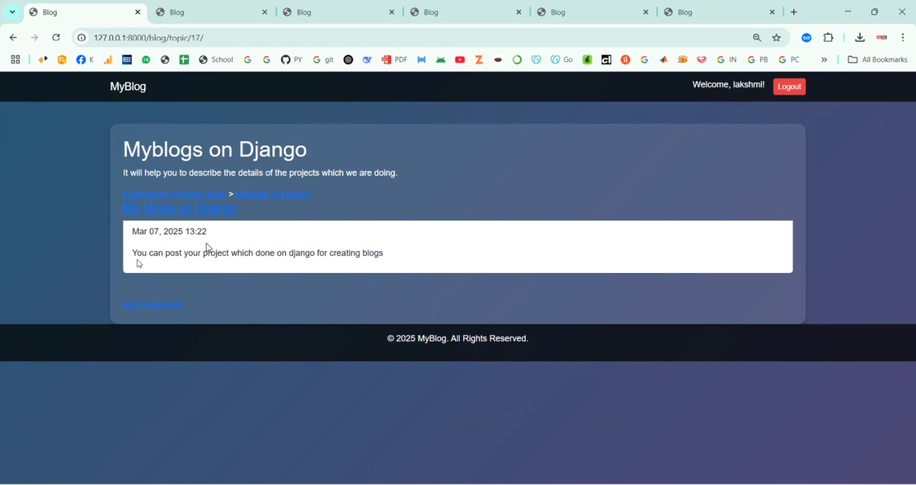Click the Logout button
This screenshot has width=916, height=485.
pos(789,87)
